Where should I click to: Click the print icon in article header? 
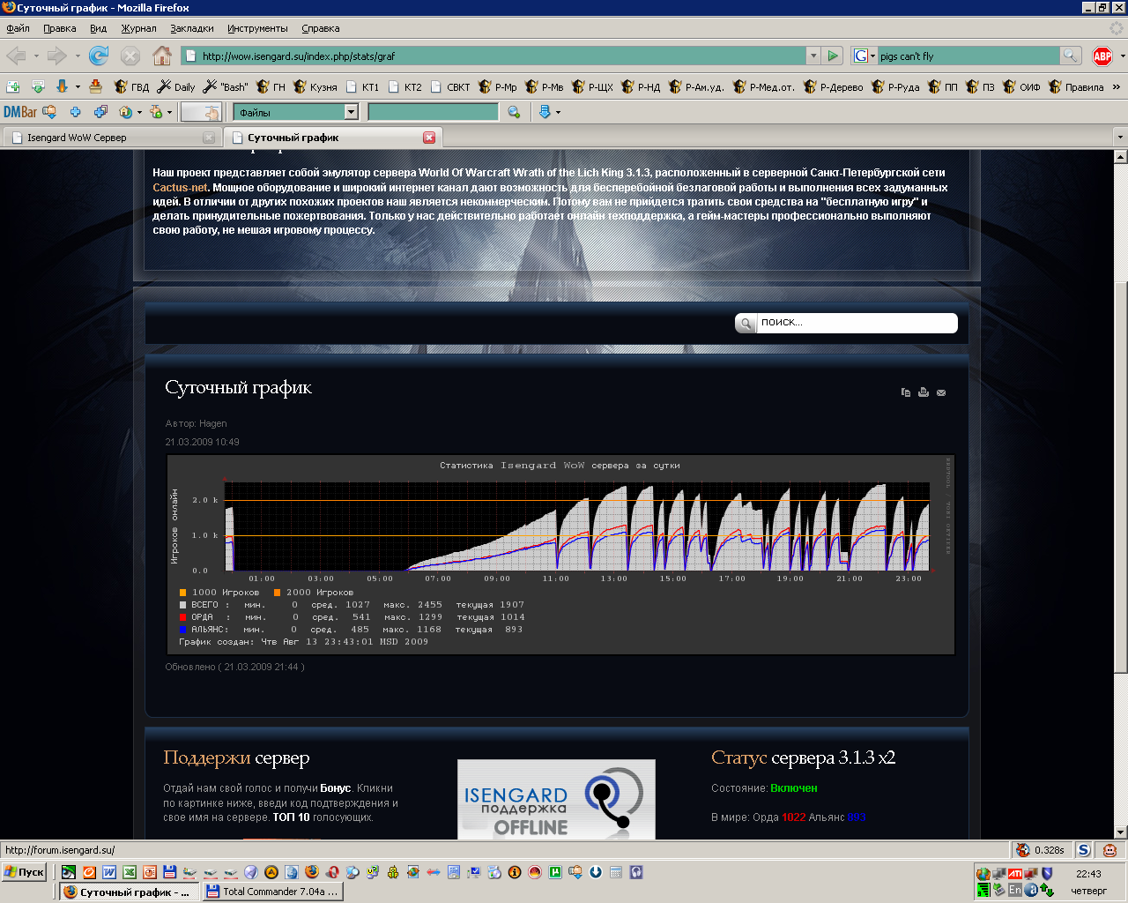[x=924, y=392]
